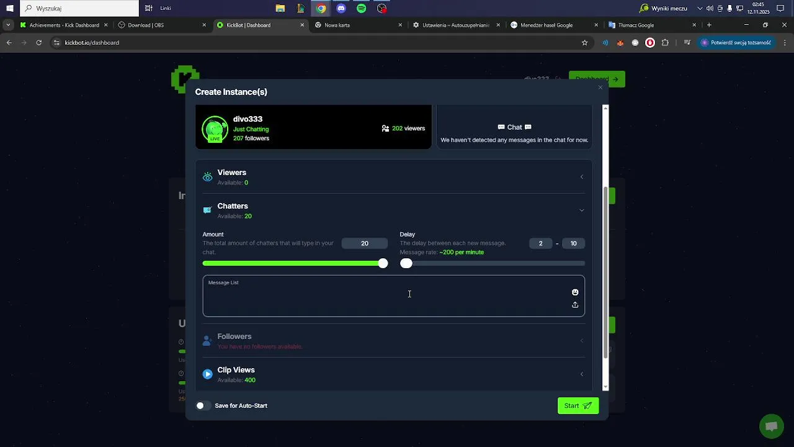Click the Viewers eye icon
Viewport: 794px width, 447px height.
tap(208, 178)
